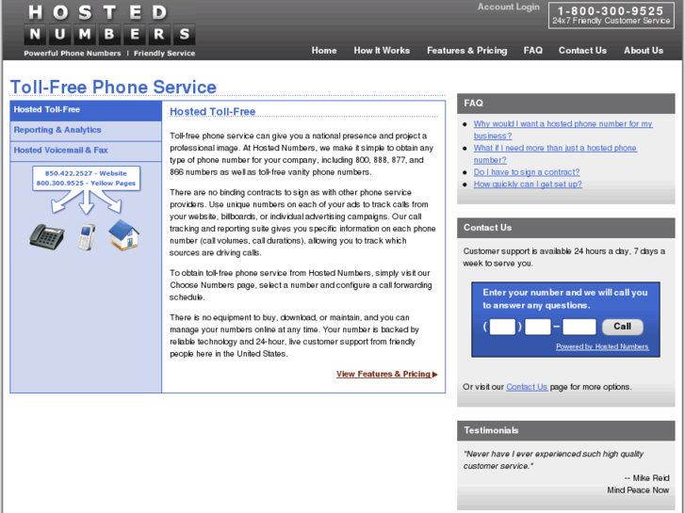This screenshot has height=513, width=685.
Task: Click the Call button
Action: (623, 327)
